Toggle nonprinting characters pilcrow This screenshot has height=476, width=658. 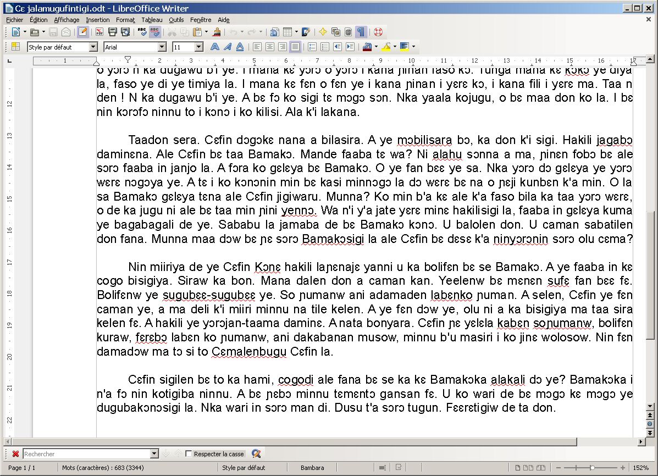pos(361,32)
